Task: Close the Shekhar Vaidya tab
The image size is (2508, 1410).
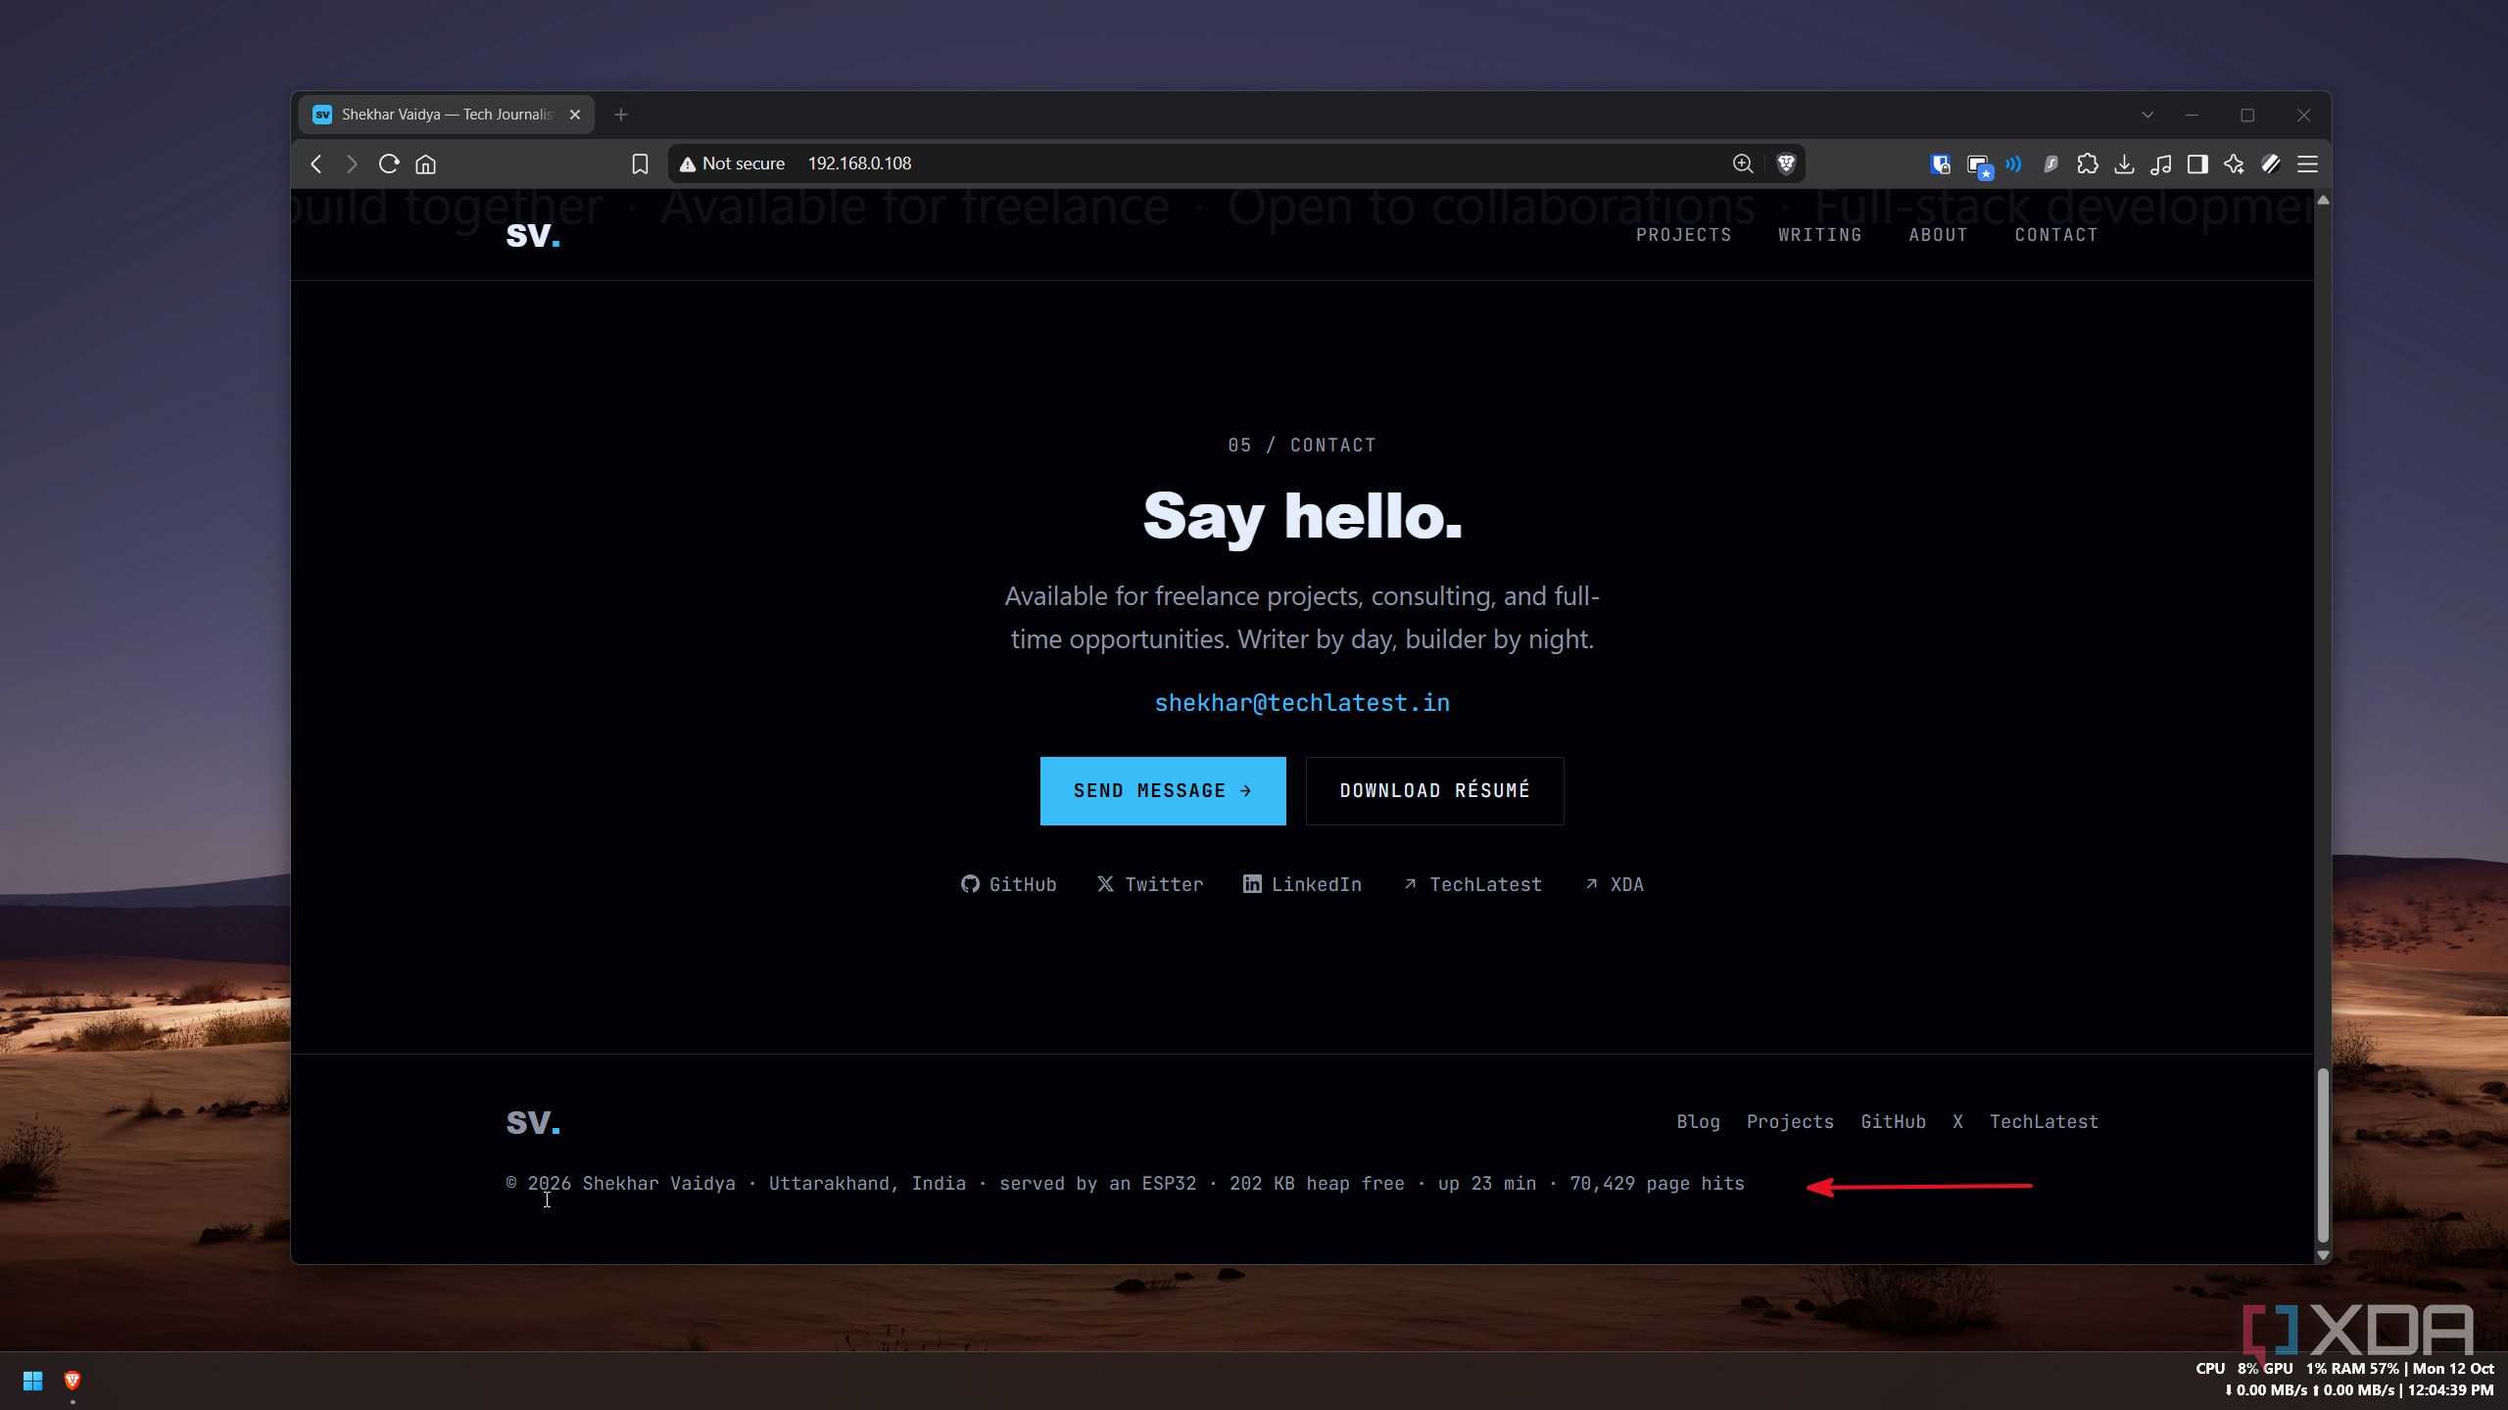Action: 575,115
